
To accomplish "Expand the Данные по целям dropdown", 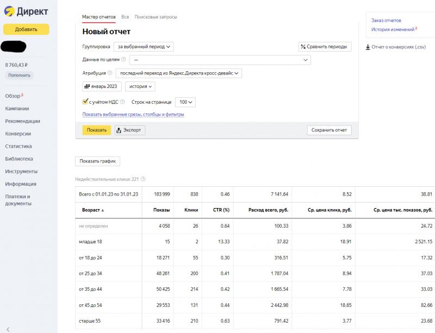I will coord(220,60).
